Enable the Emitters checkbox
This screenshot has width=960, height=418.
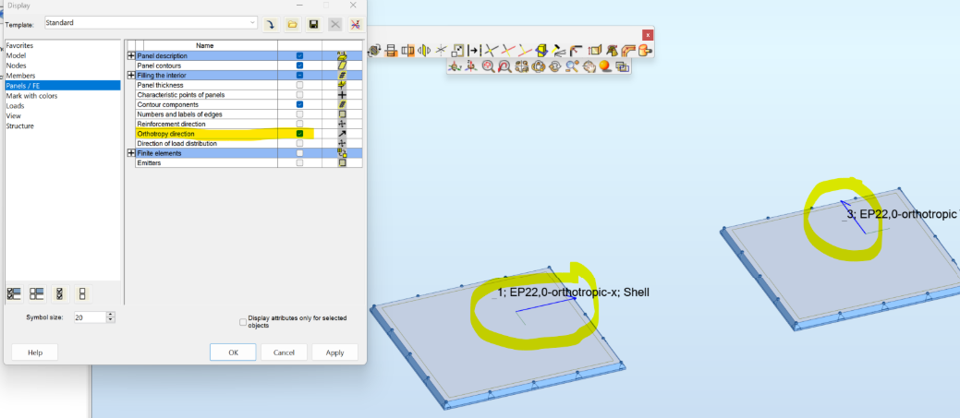(x=299, y=162)
